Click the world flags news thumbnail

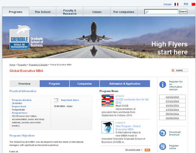pyautogui.click(x=107, y=101)
